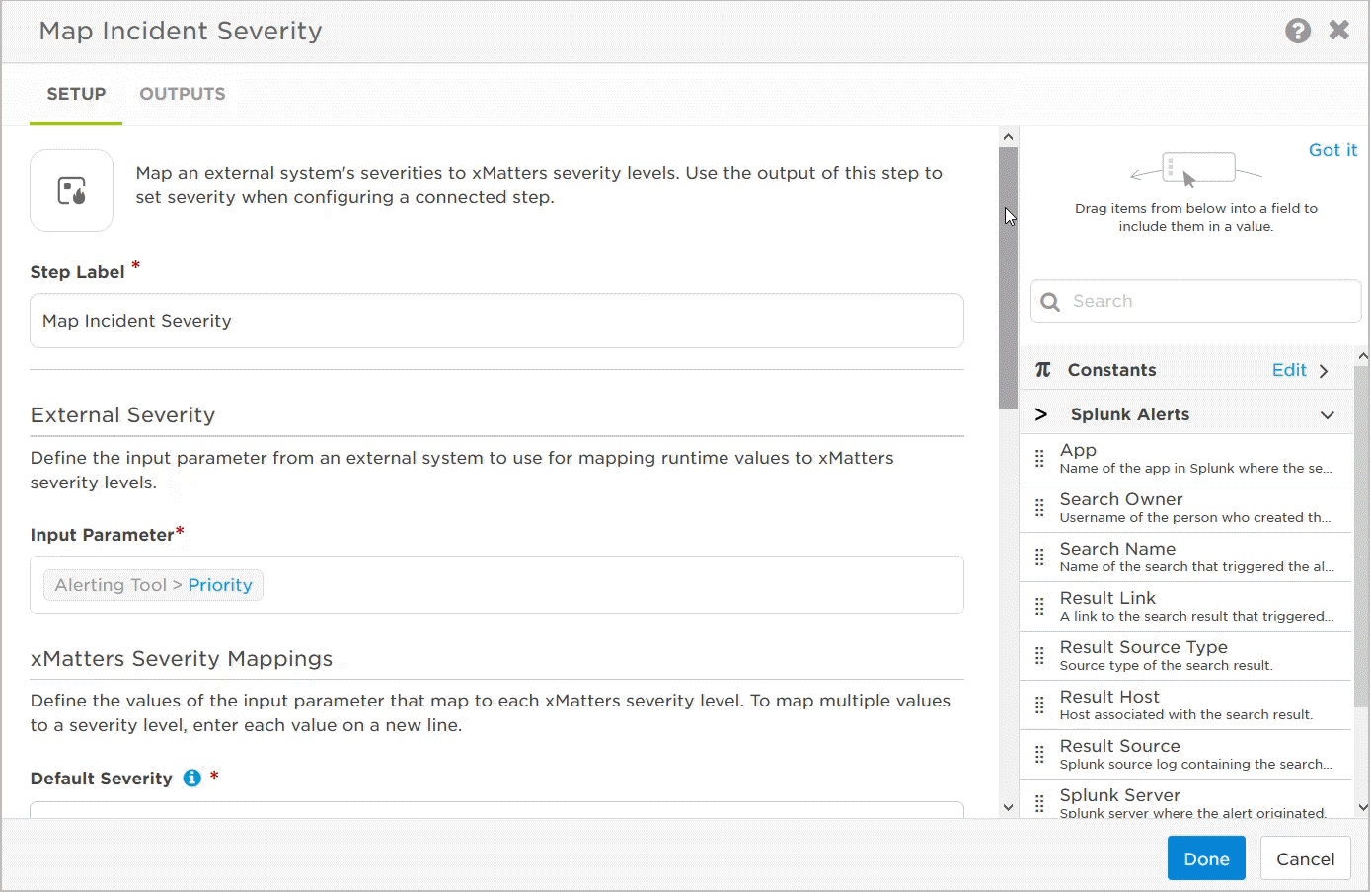
Task: Select the Result Source item
Action: point(1186,754)
